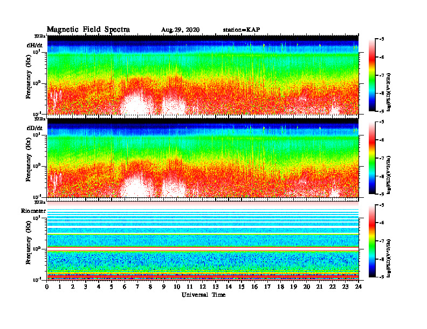The height and width of the screenshot is (329, 427).
Task: Click the dD/dt colorbar's log(PSD) units label
Action: 389,175
